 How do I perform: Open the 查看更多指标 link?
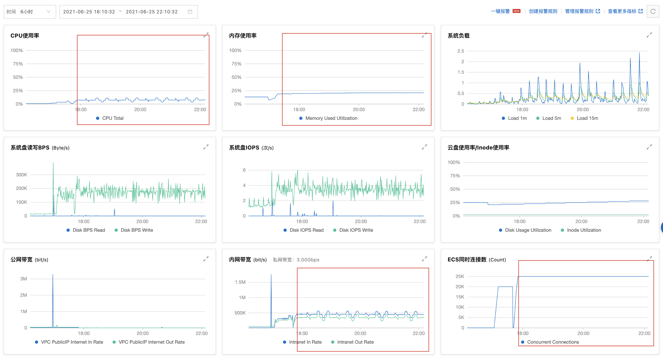pyautogui.click(x=622, y=11)
